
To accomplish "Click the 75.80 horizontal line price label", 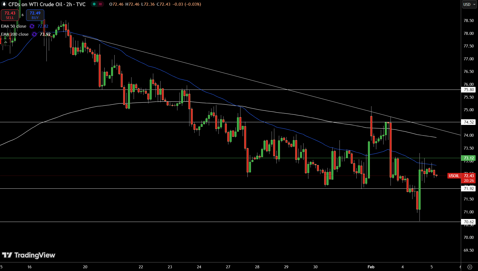I will [469, 90].
